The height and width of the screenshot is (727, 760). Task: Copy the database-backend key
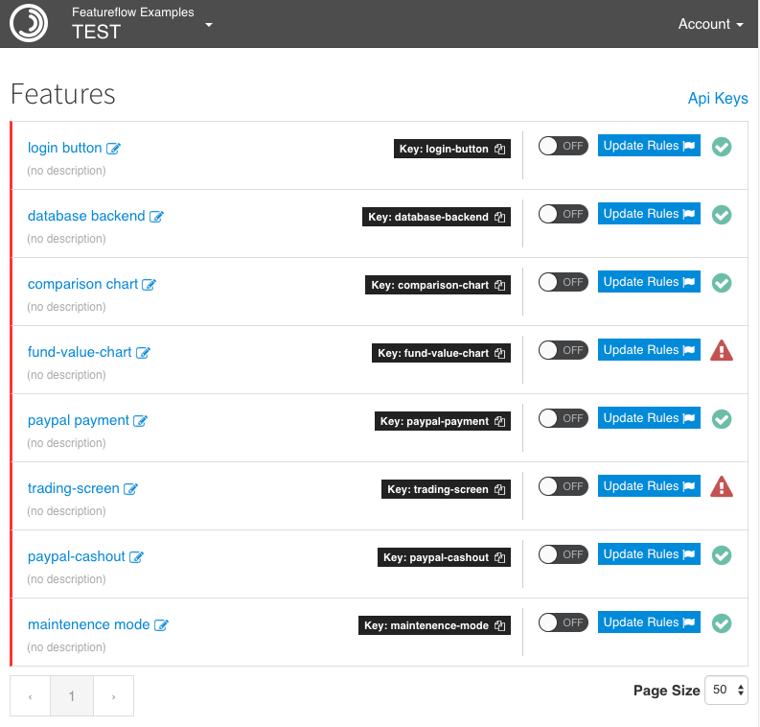499,218
